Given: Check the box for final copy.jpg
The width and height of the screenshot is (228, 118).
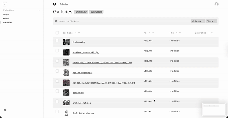Looking at the screenshot, I should click(x=57, y=41).
